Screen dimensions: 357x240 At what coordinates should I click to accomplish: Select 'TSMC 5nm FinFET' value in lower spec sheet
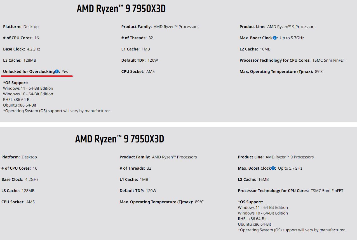pyautogui.click(x=327, y=191)
